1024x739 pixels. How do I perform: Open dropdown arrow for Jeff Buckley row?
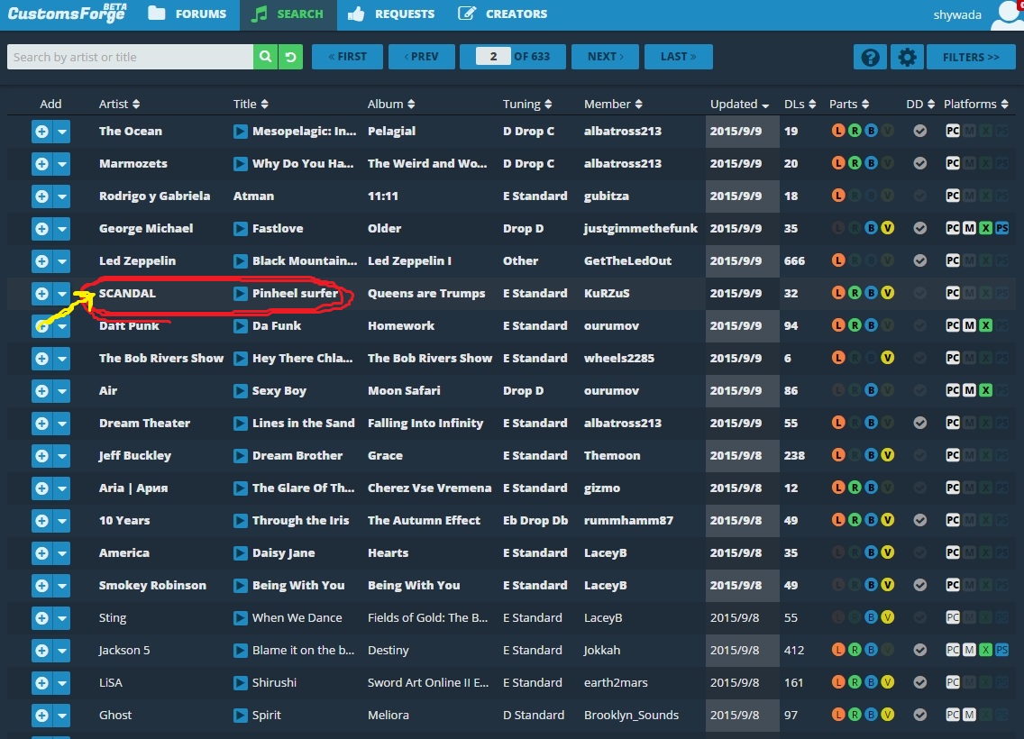point(61,456)
